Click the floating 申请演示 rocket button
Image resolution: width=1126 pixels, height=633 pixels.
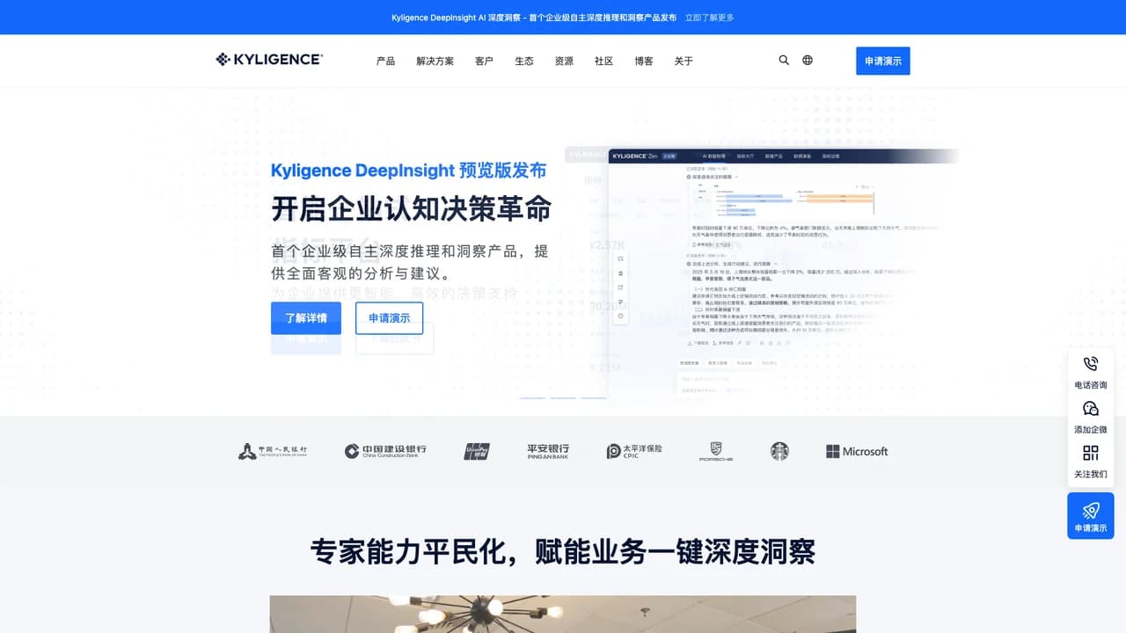point(1091,516)
